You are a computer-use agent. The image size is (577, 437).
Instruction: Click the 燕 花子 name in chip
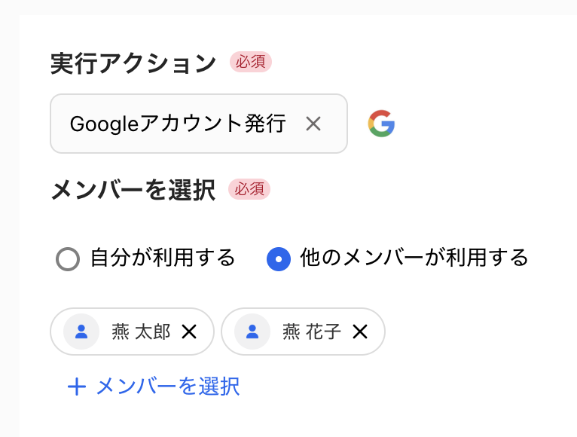[312, 332]
